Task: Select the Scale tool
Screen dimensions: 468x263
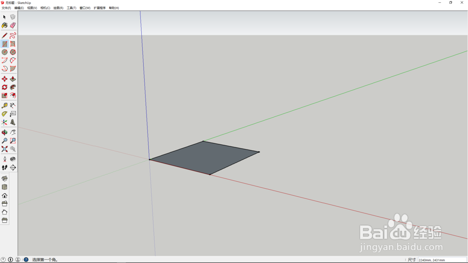Action: (5, 96)
